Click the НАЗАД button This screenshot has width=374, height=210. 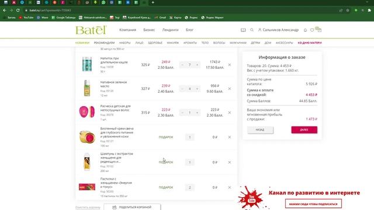(x=260, y=129)
